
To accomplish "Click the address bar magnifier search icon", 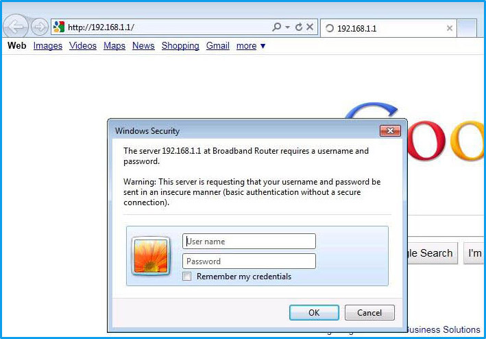I will (276, 27).
